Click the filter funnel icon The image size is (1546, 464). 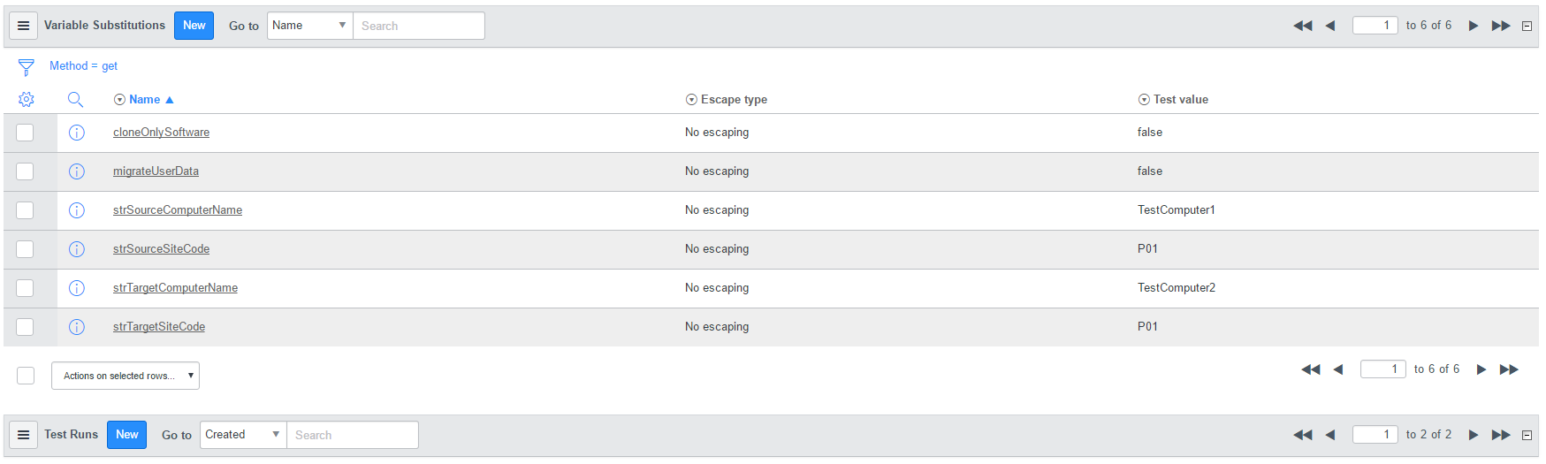click(27, 67)
